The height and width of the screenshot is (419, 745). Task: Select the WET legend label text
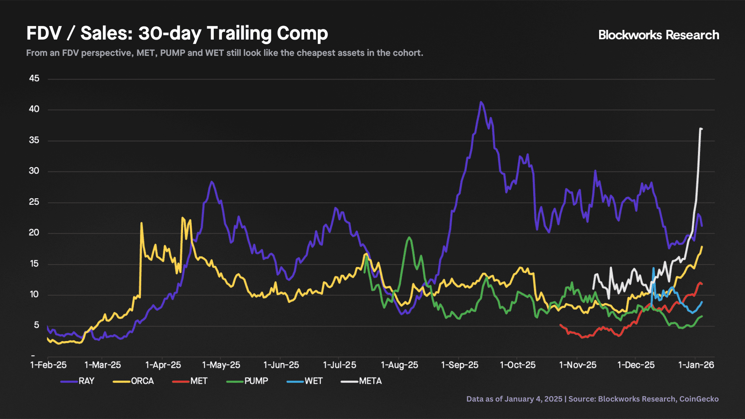(314, 381)
